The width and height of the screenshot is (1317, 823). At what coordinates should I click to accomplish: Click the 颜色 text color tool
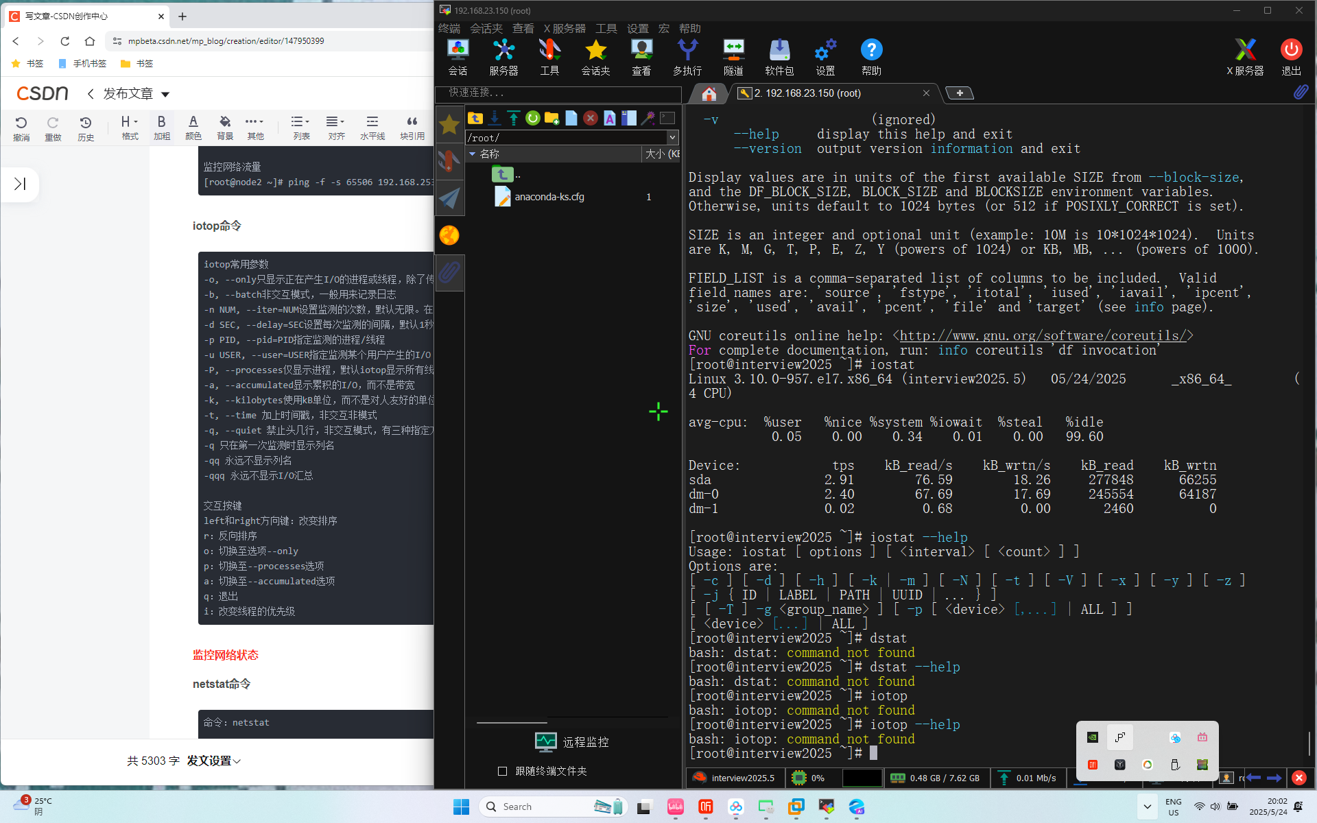tap(193, 127)
